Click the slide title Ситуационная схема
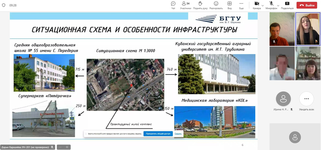Screen dimensions: 321x150 pyautogui.click(x=135, y=30)
